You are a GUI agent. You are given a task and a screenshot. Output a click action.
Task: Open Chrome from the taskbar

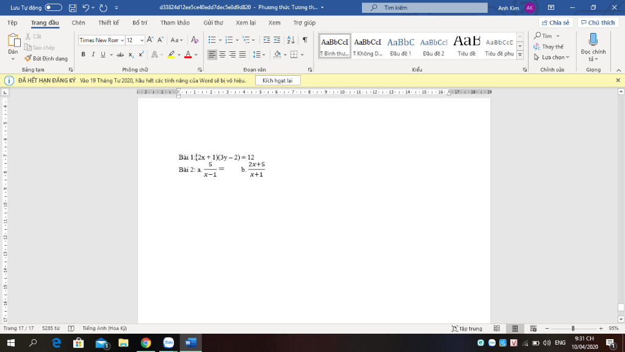coord(146,343)
